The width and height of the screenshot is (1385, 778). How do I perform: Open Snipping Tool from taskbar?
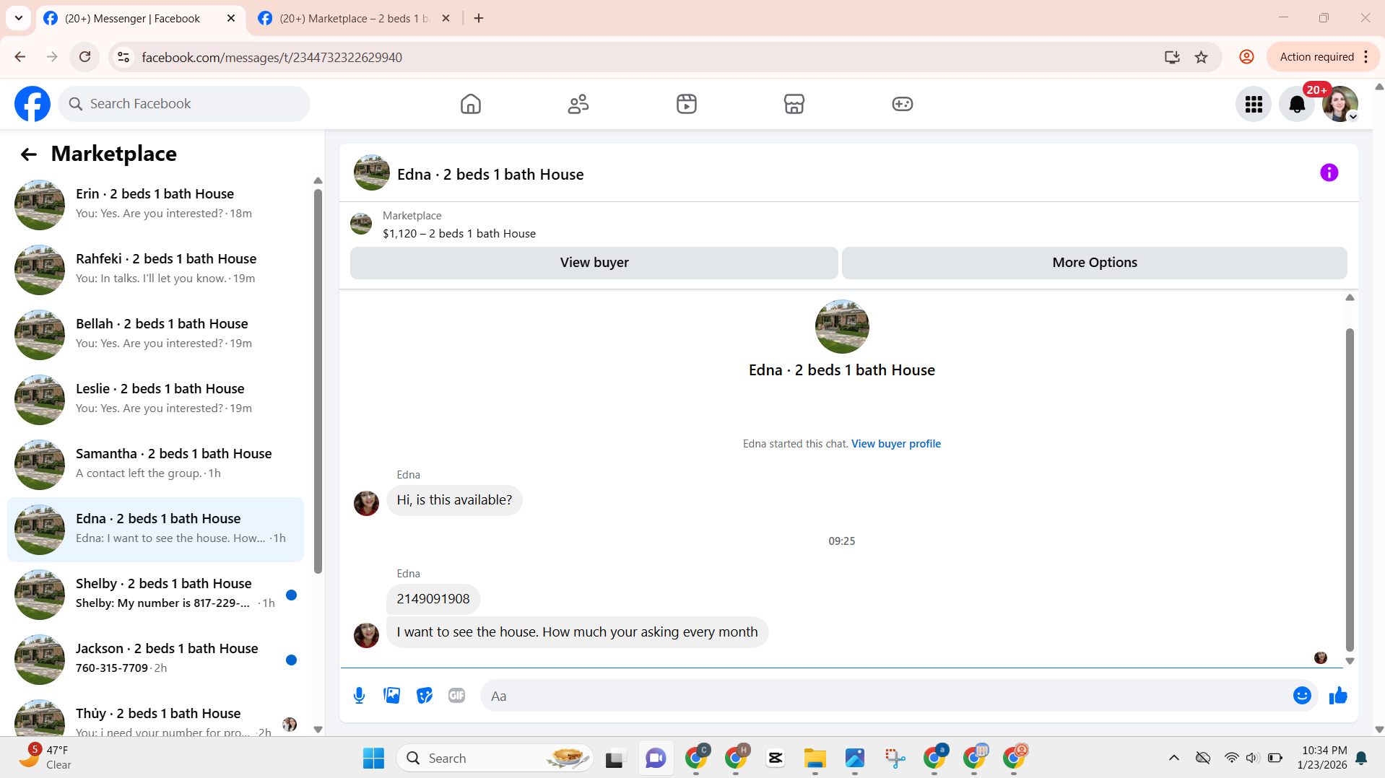pyautogui.click(x=894, y=759)
